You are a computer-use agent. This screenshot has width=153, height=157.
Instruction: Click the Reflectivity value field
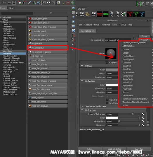(x=112, y=89)
